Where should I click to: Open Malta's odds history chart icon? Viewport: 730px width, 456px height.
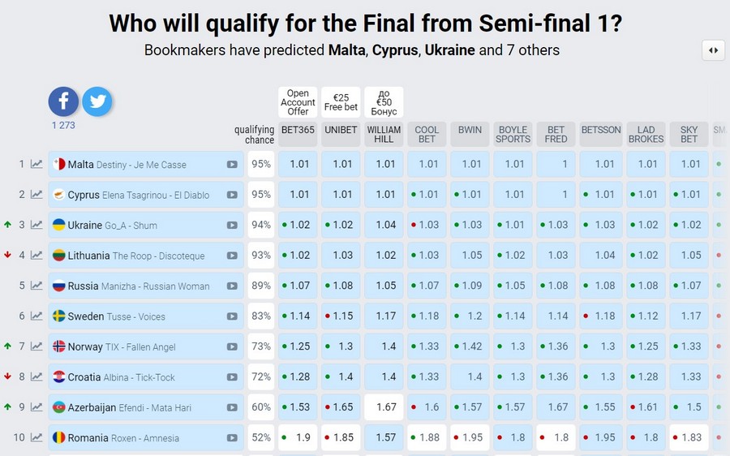[36, 165]
